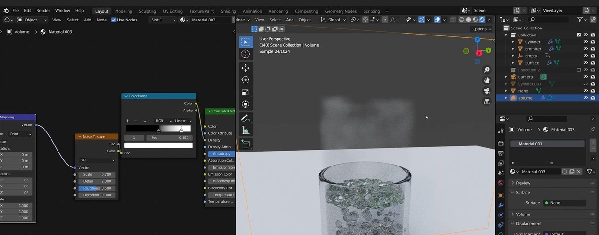Open the Modifiers properties tab wrench
Screen dimensions: 599x235
(x=501, y=205)
